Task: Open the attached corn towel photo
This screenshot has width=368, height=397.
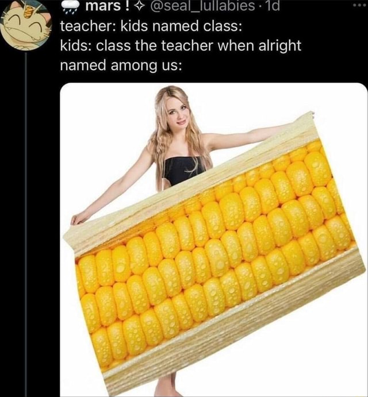Action: click(x=213, y=240)
